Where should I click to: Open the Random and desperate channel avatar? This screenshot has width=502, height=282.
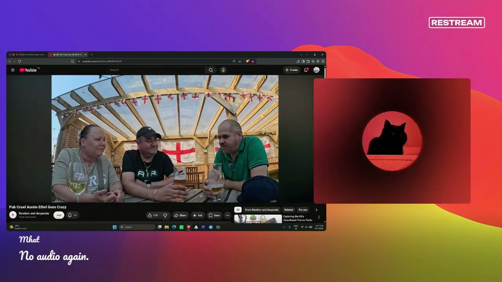[x=13, y=215]
